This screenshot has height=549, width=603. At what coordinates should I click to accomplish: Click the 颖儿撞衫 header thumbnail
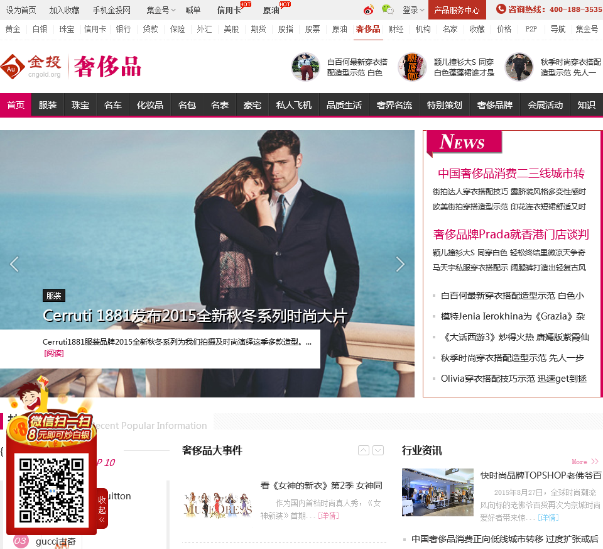point(412,67)
